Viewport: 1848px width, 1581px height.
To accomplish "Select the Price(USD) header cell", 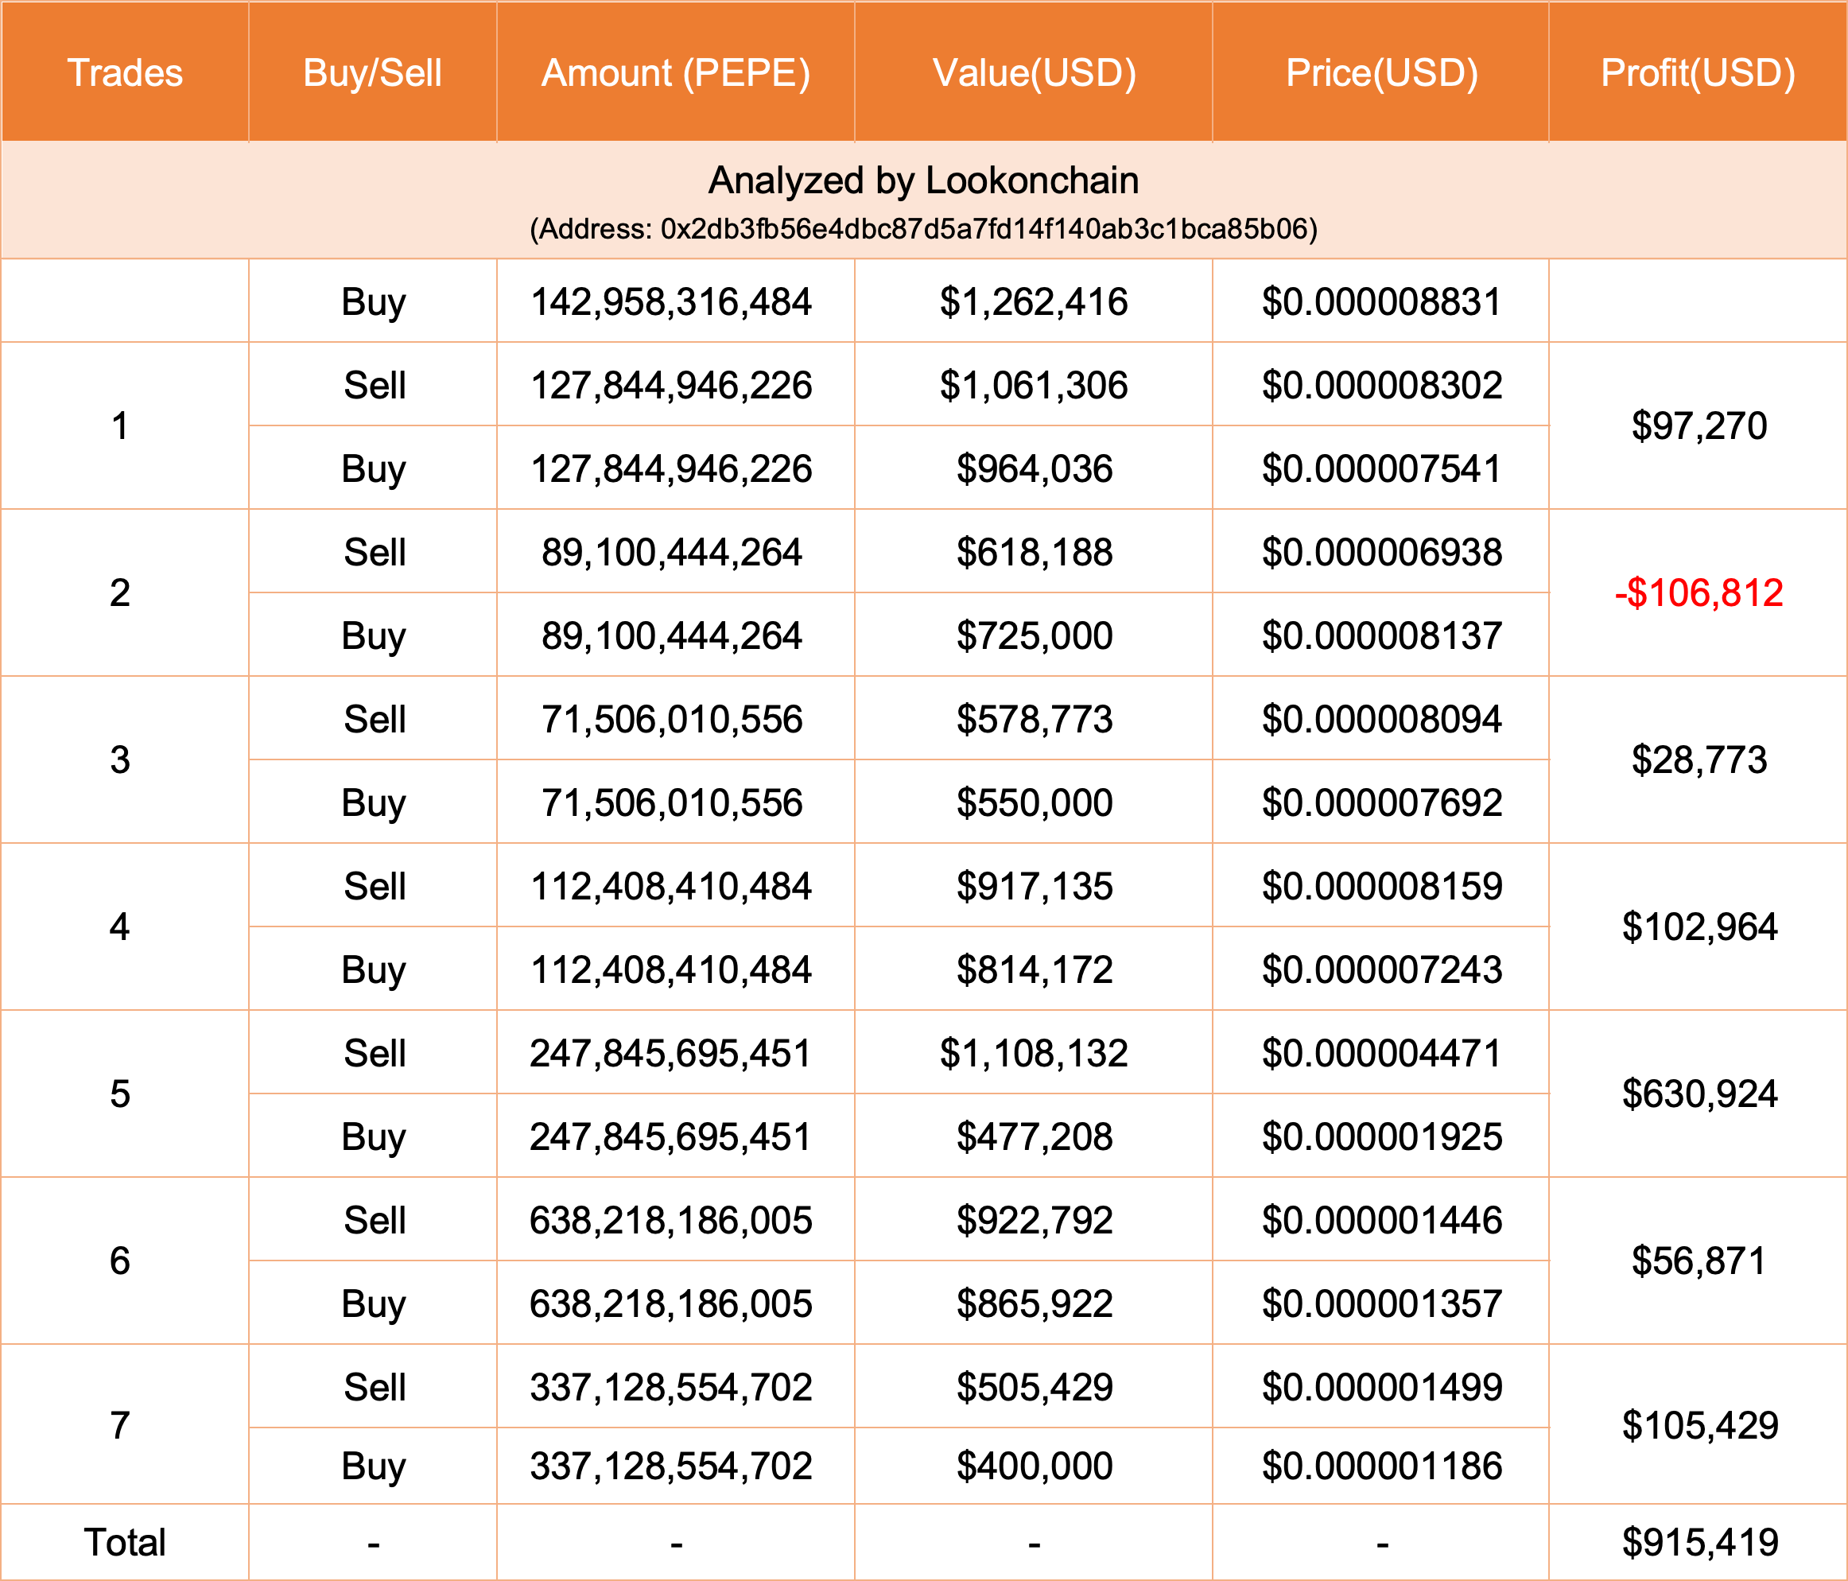I will [1380, 73].
